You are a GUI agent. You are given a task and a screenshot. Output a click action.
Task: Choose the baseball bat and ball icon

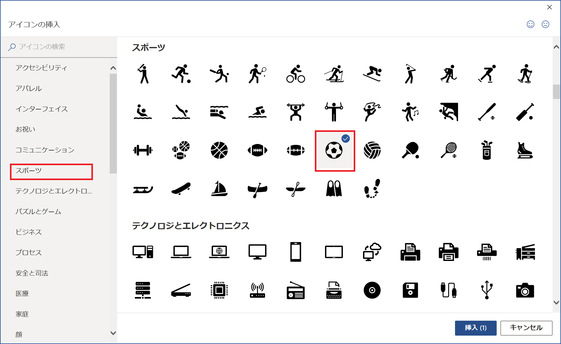[487, 112]
